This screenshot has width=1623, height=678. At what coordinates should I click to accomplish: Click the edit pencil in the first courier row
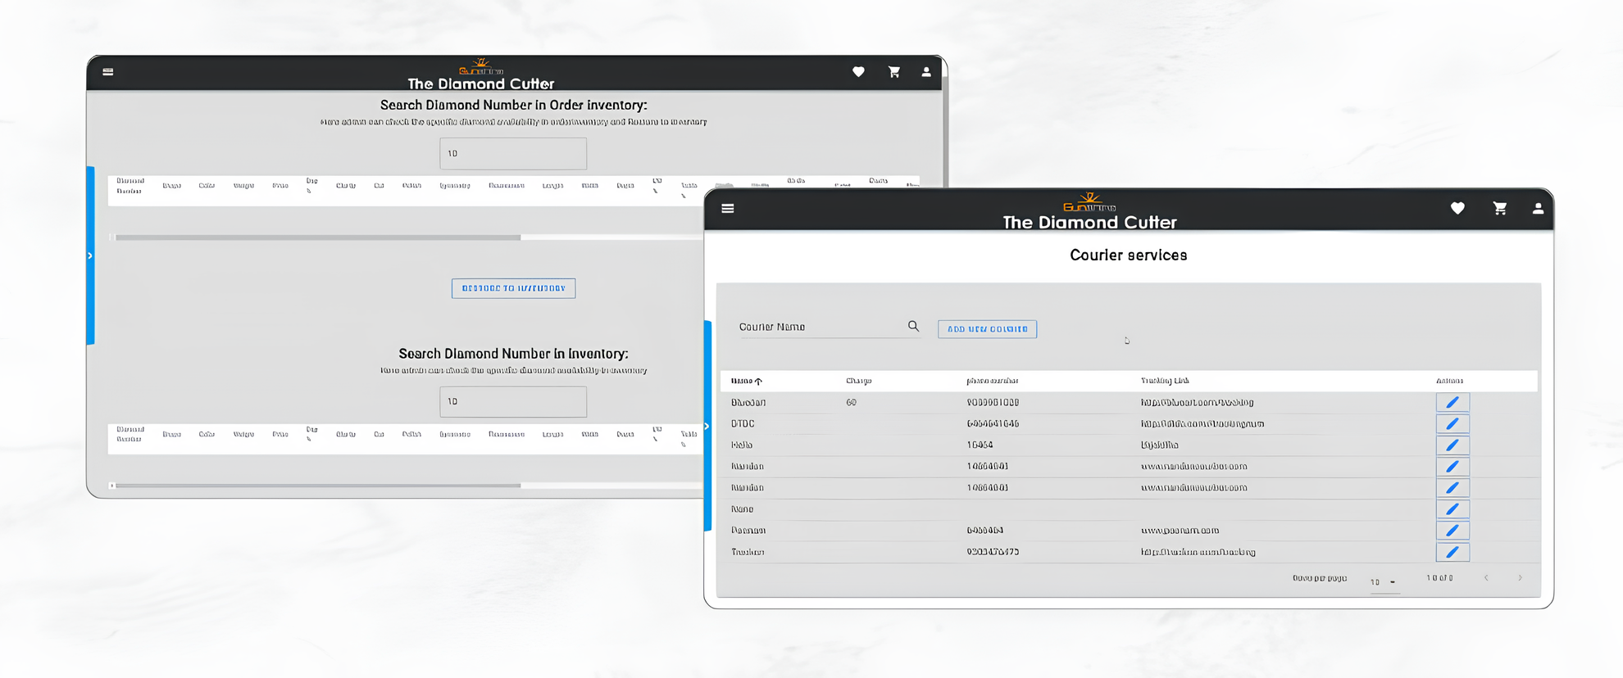(1452, 403)
